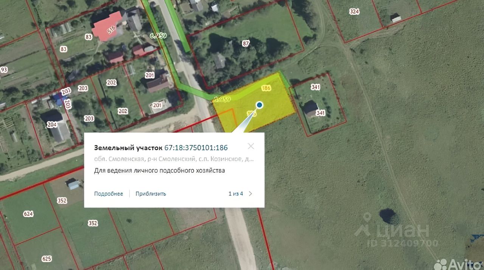The image size is (484, 270).
Task: Click parcel 341 house building
Action: pyautogui.click(x=311, y=109)
